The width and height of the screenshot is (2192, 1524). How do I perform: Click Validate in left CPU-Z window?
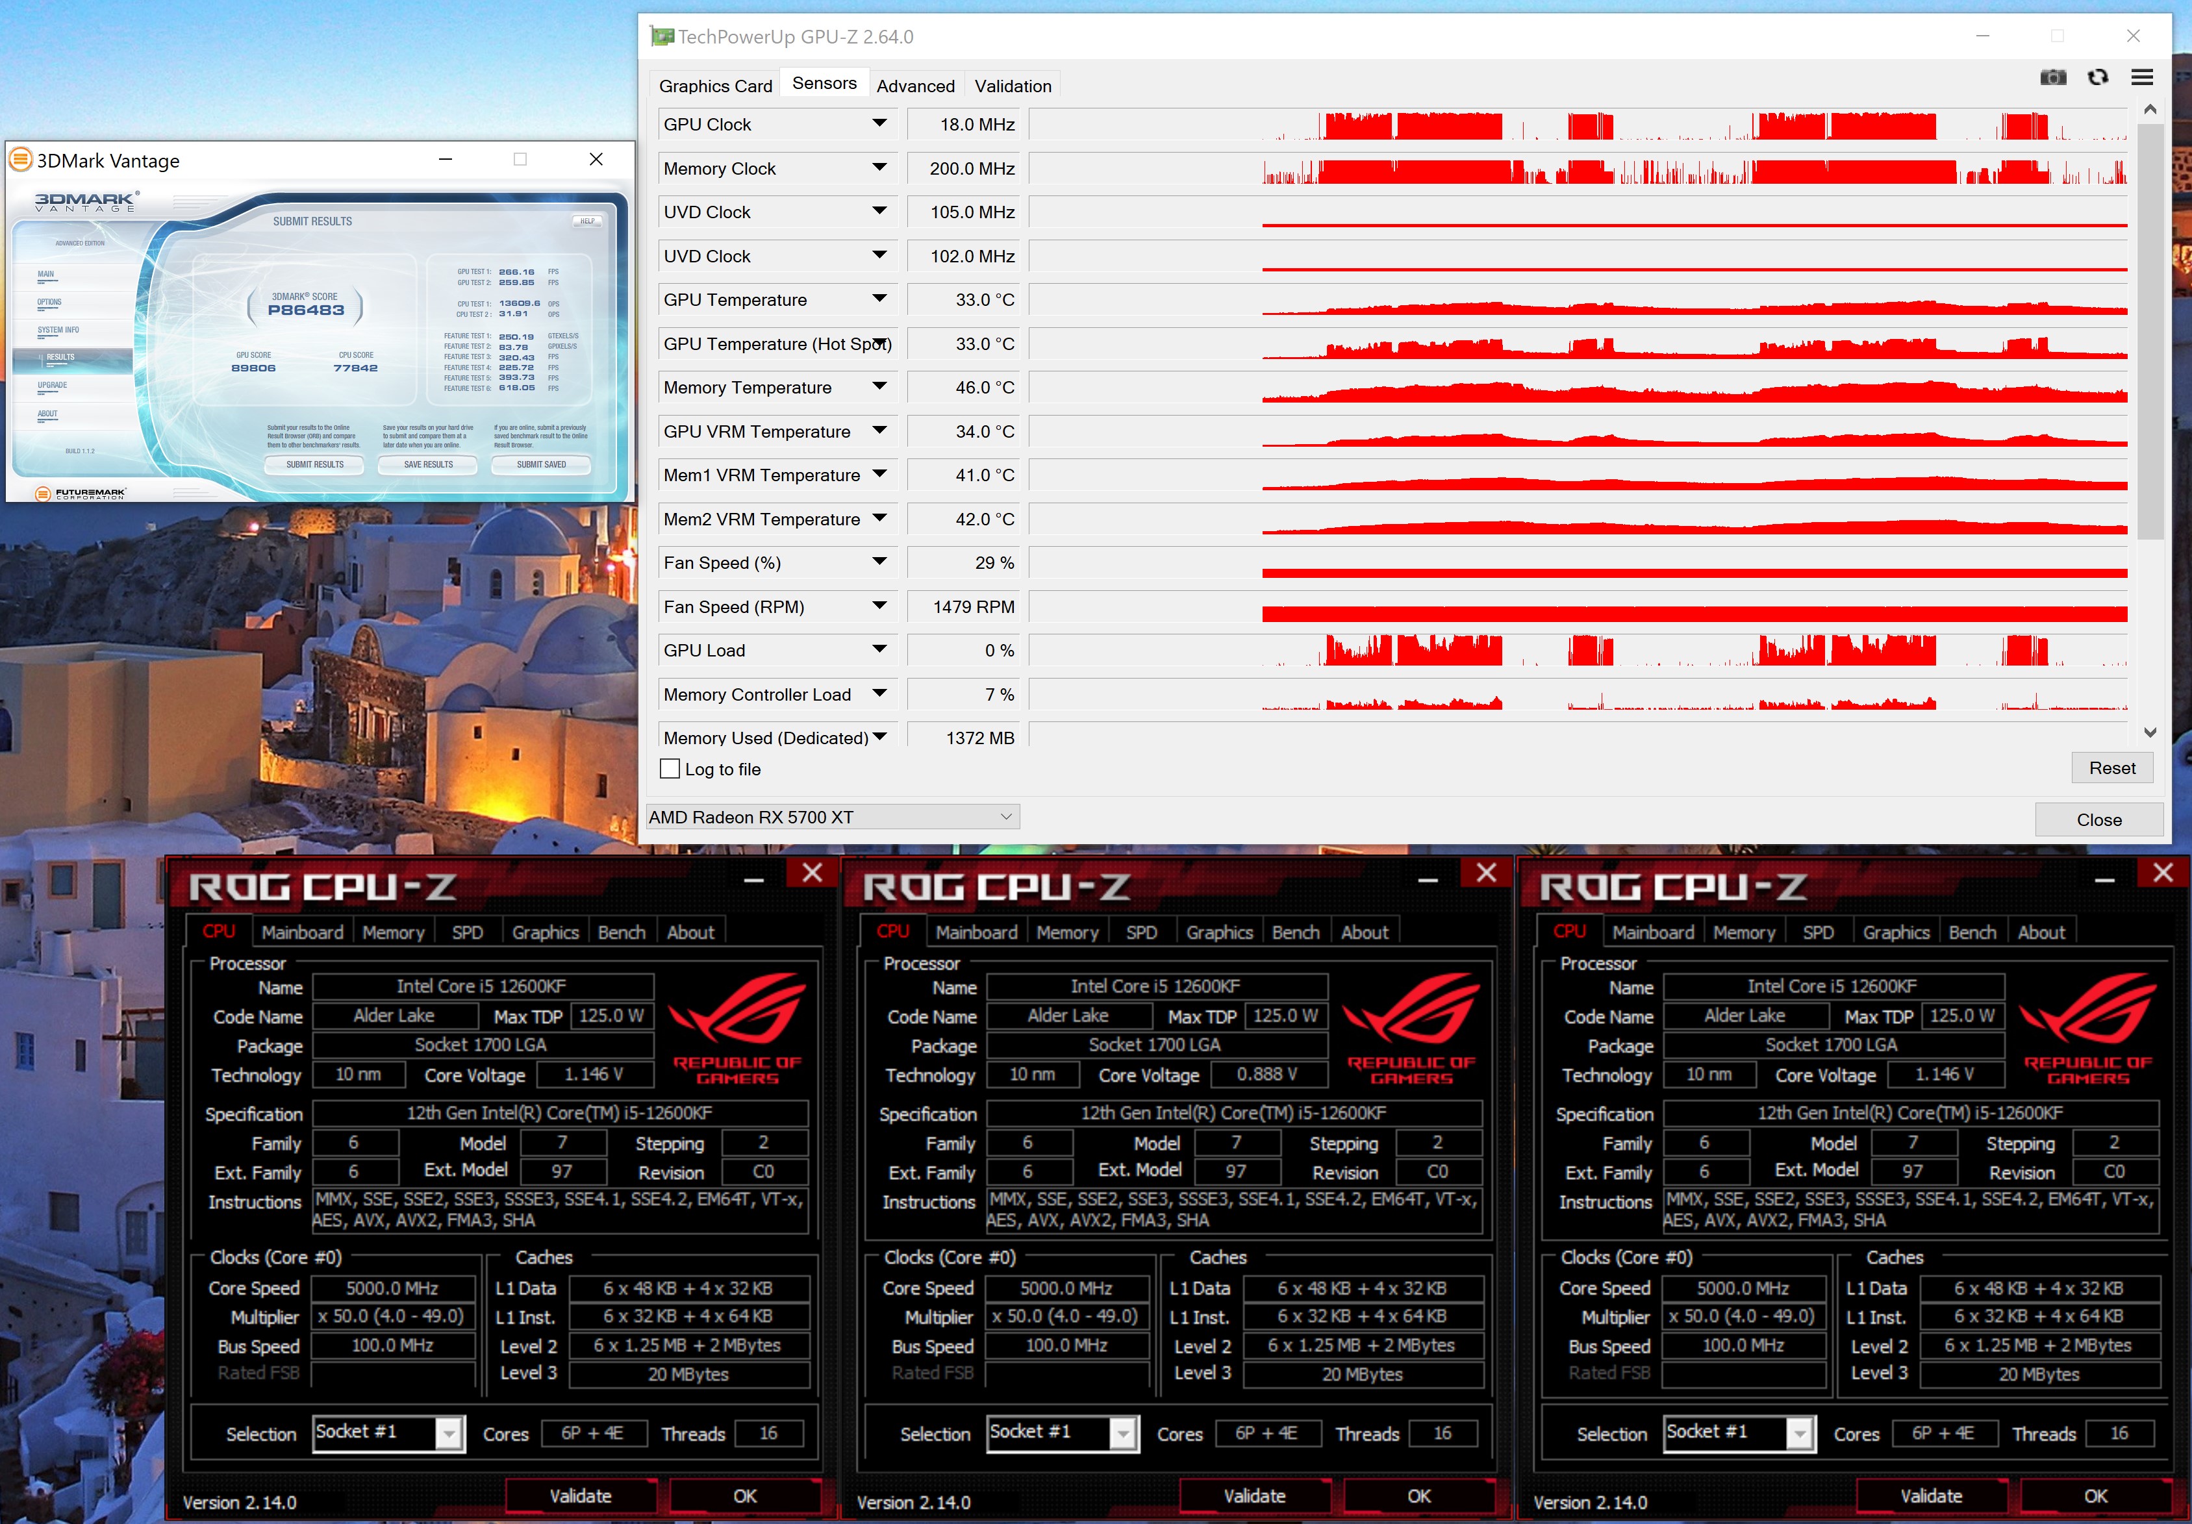pos(581,1495)
